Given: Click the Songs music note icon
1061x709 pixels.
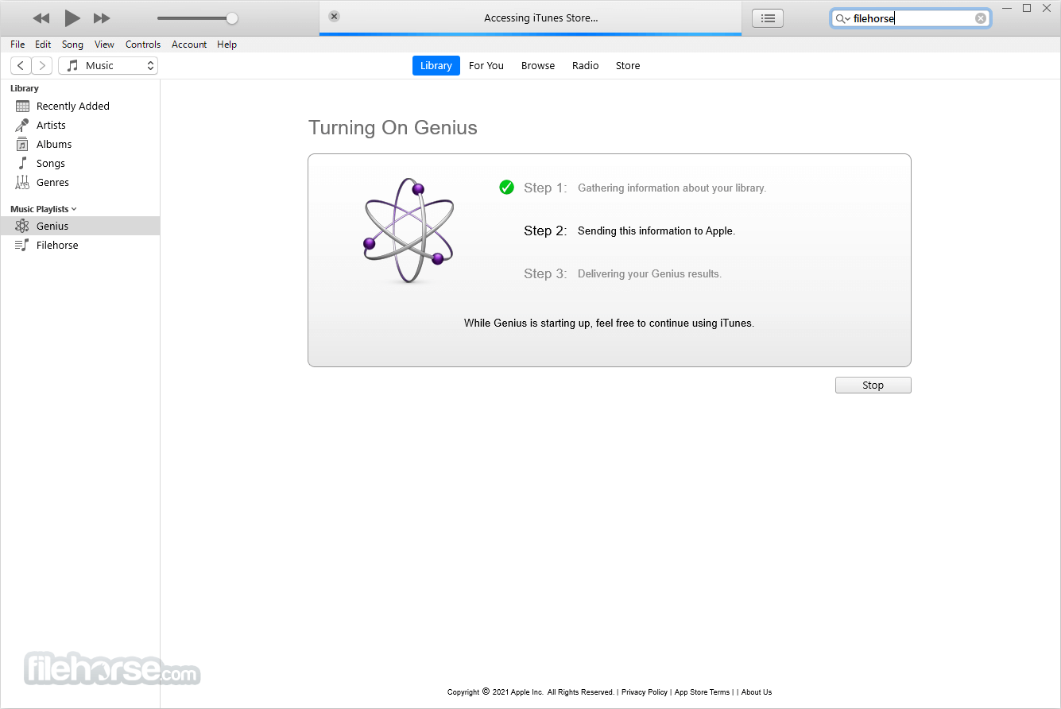Looking at the screenshot, I should (22, 163).
